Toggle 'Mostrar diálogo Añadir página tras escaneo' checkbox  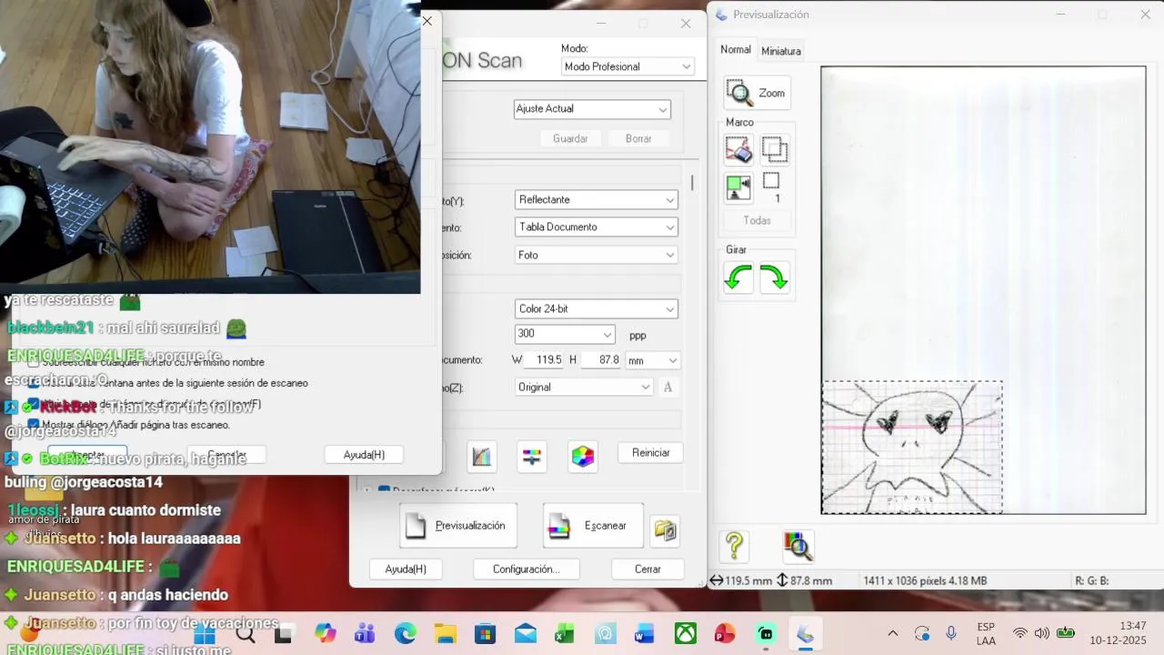click(x=34, y=424)
